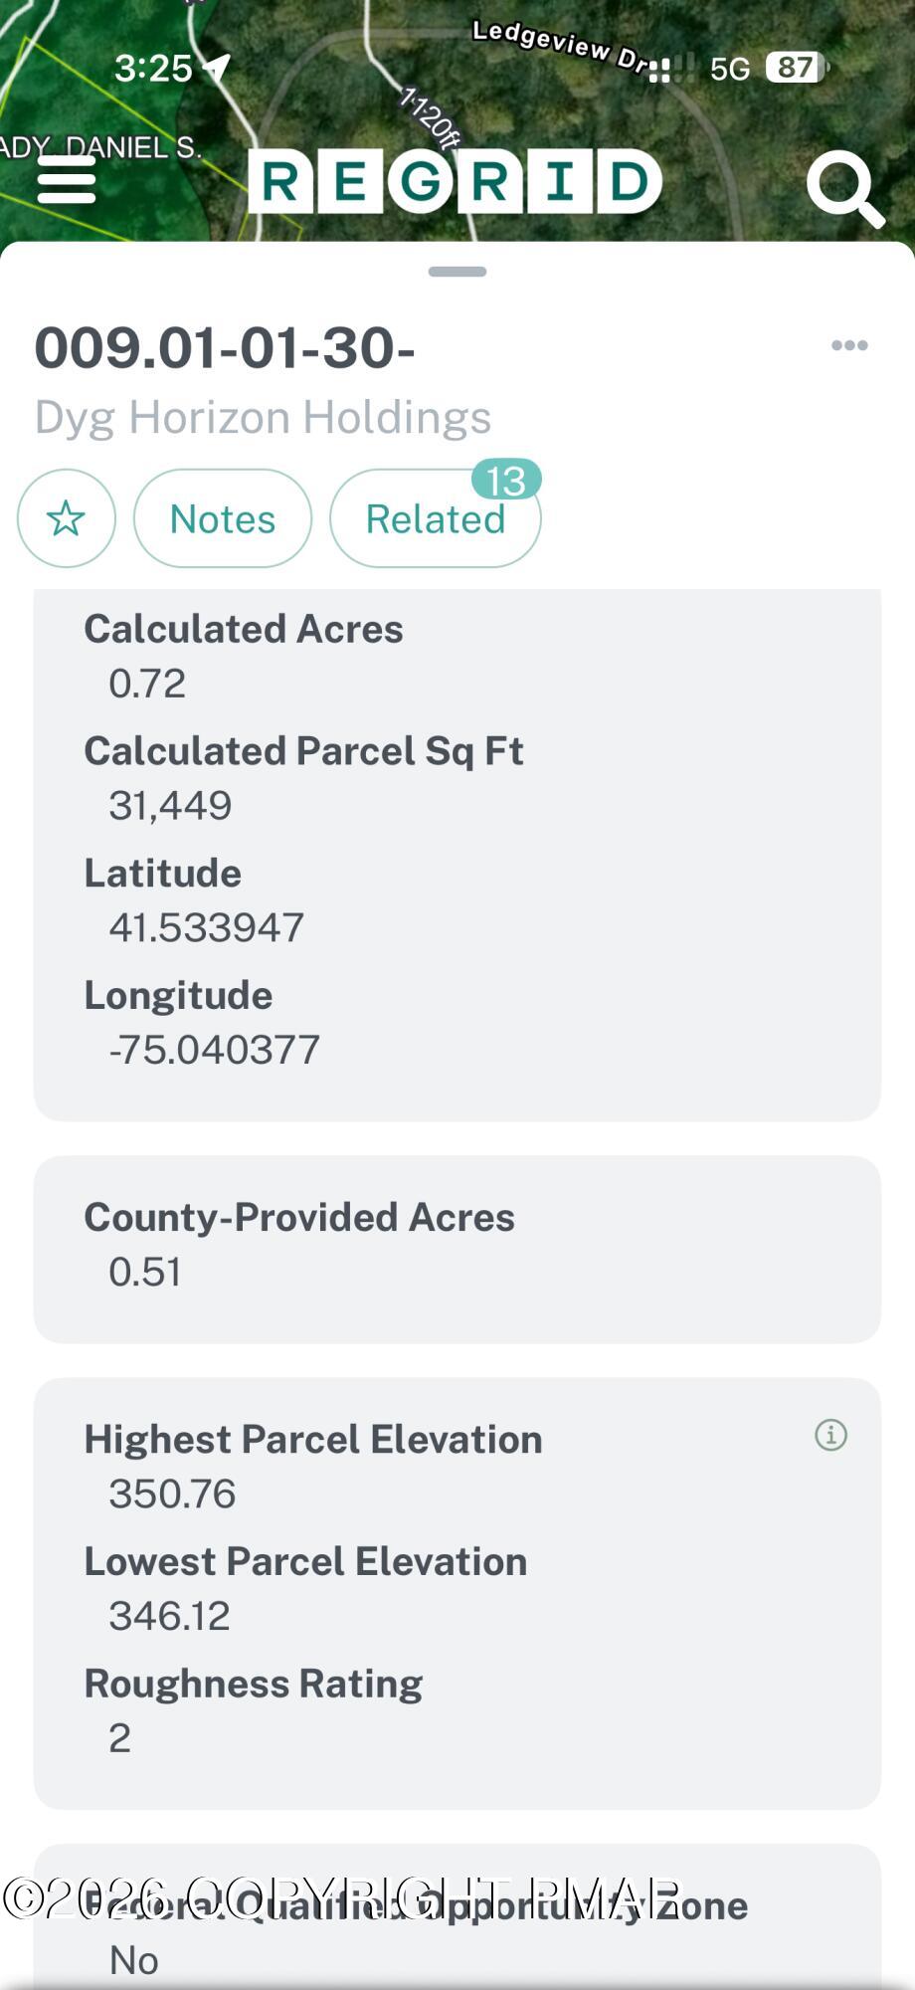Tap the owner name Dyg Horizon Holdings

pyautogui.click(x=263, y=417)
